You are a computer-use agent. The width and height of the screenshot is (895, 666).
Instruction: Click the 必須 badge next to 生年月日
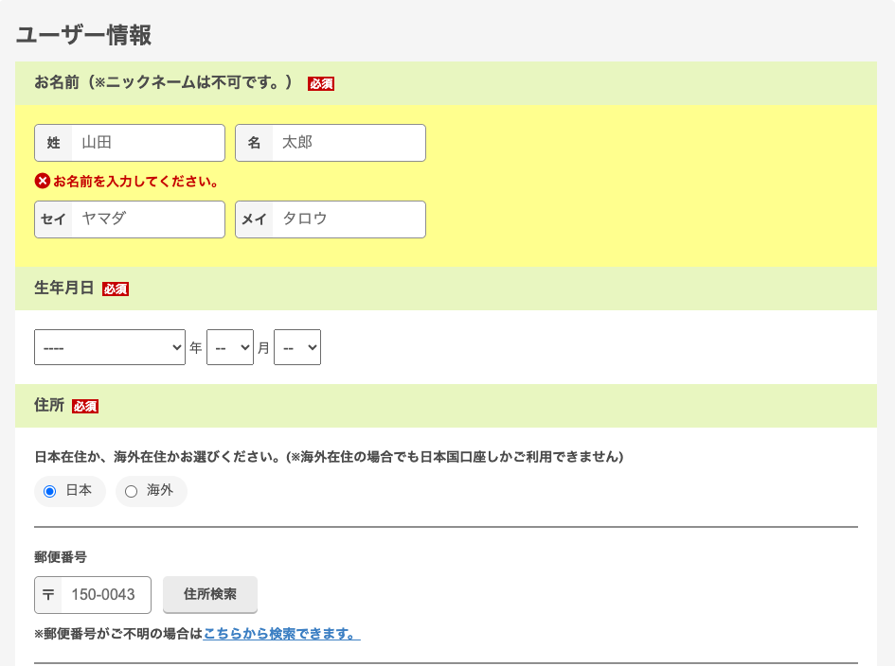click(x=116, y=289)
